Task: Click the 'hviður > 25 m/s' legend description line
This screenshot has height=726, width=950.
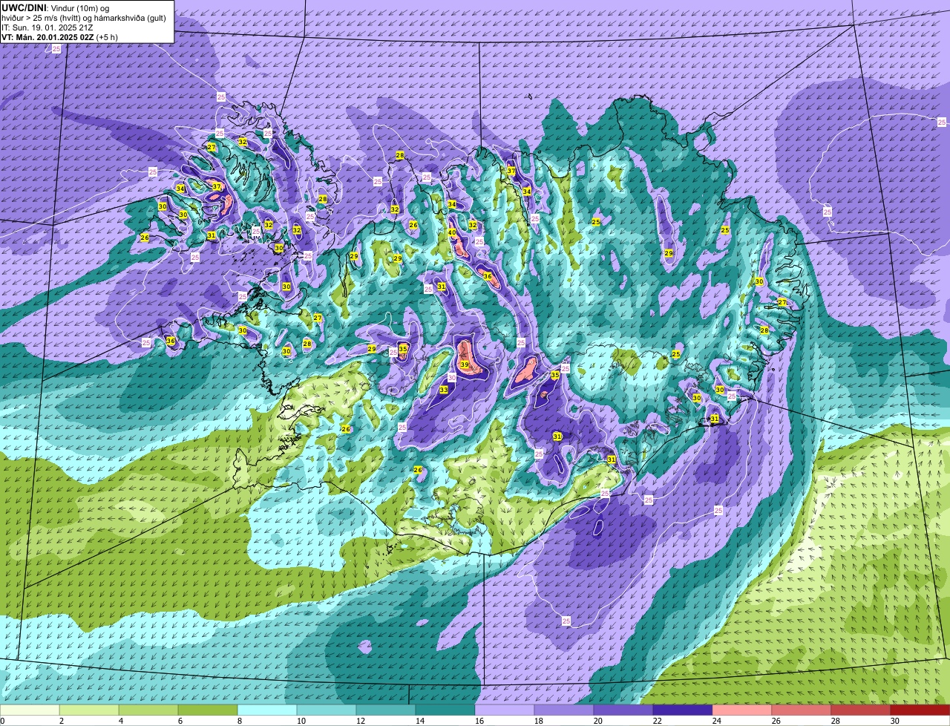Action: (84, 17)
